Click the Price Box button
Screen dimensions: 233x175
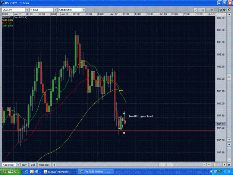pos(44,165)
